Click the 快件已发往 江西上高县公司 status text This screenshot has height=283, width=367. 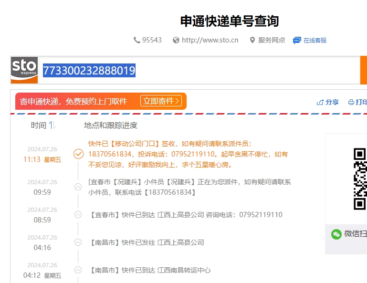(147, 242)
